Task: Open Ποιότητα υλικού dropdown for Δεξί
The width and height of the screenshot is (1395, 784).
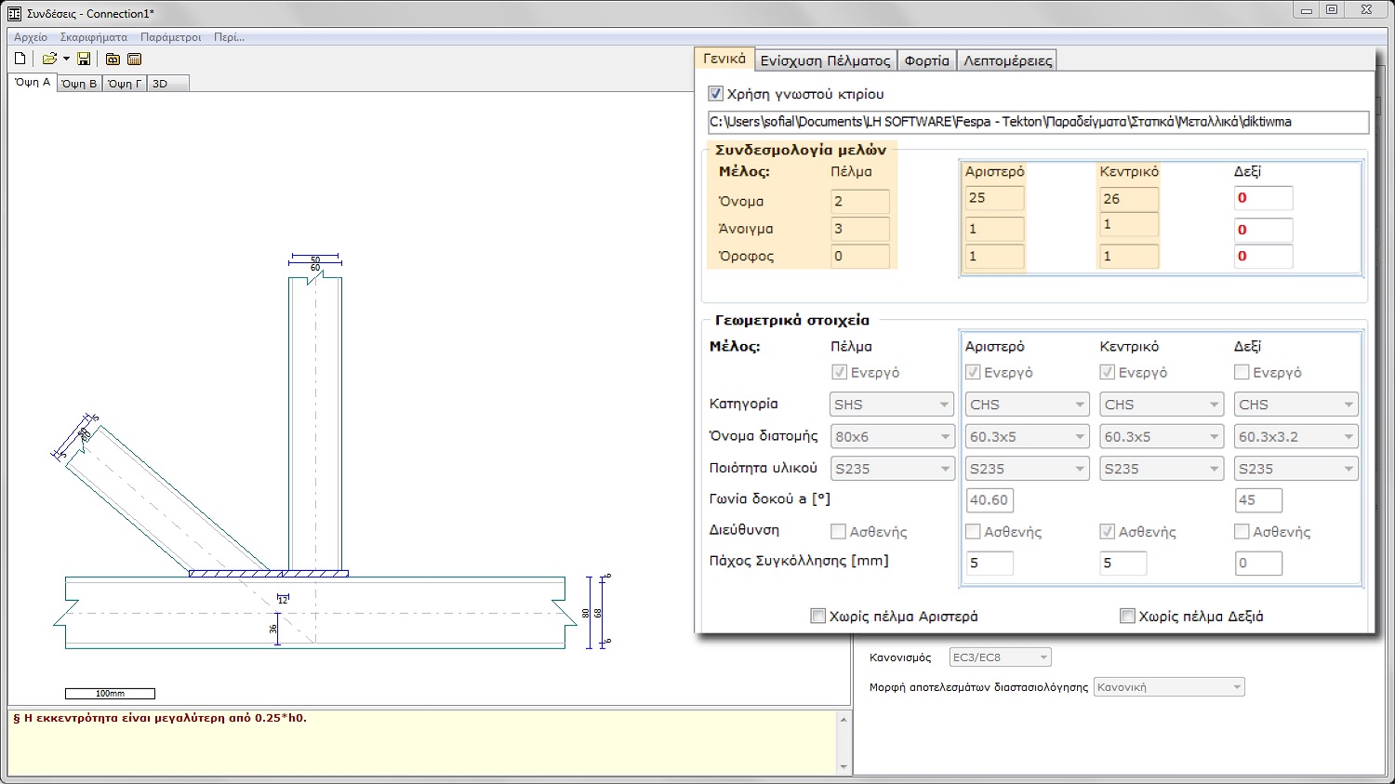Action: pos(1296,469)
